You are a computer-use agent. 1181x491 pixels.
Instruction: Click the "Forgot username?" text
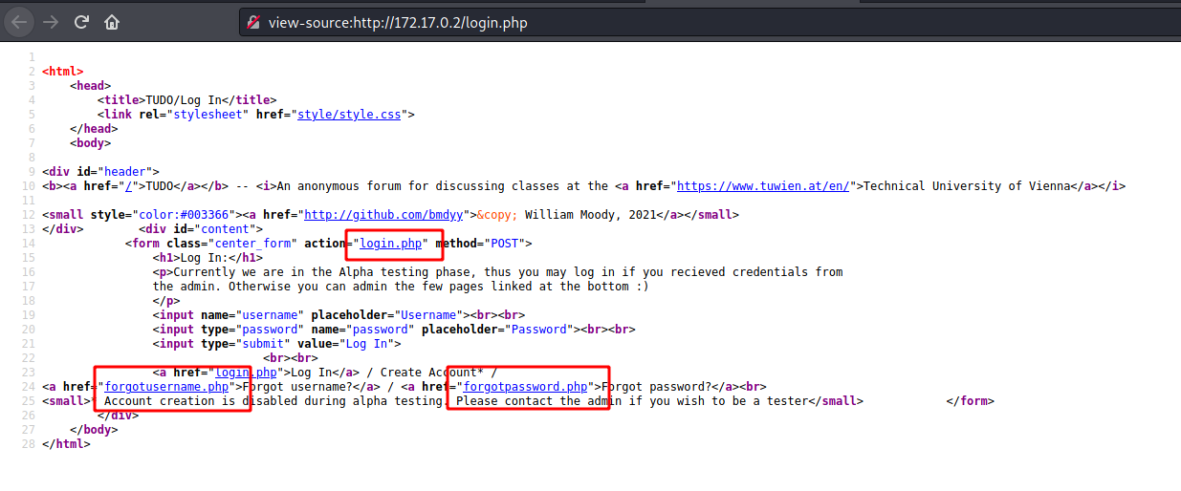tap(299, 386)
